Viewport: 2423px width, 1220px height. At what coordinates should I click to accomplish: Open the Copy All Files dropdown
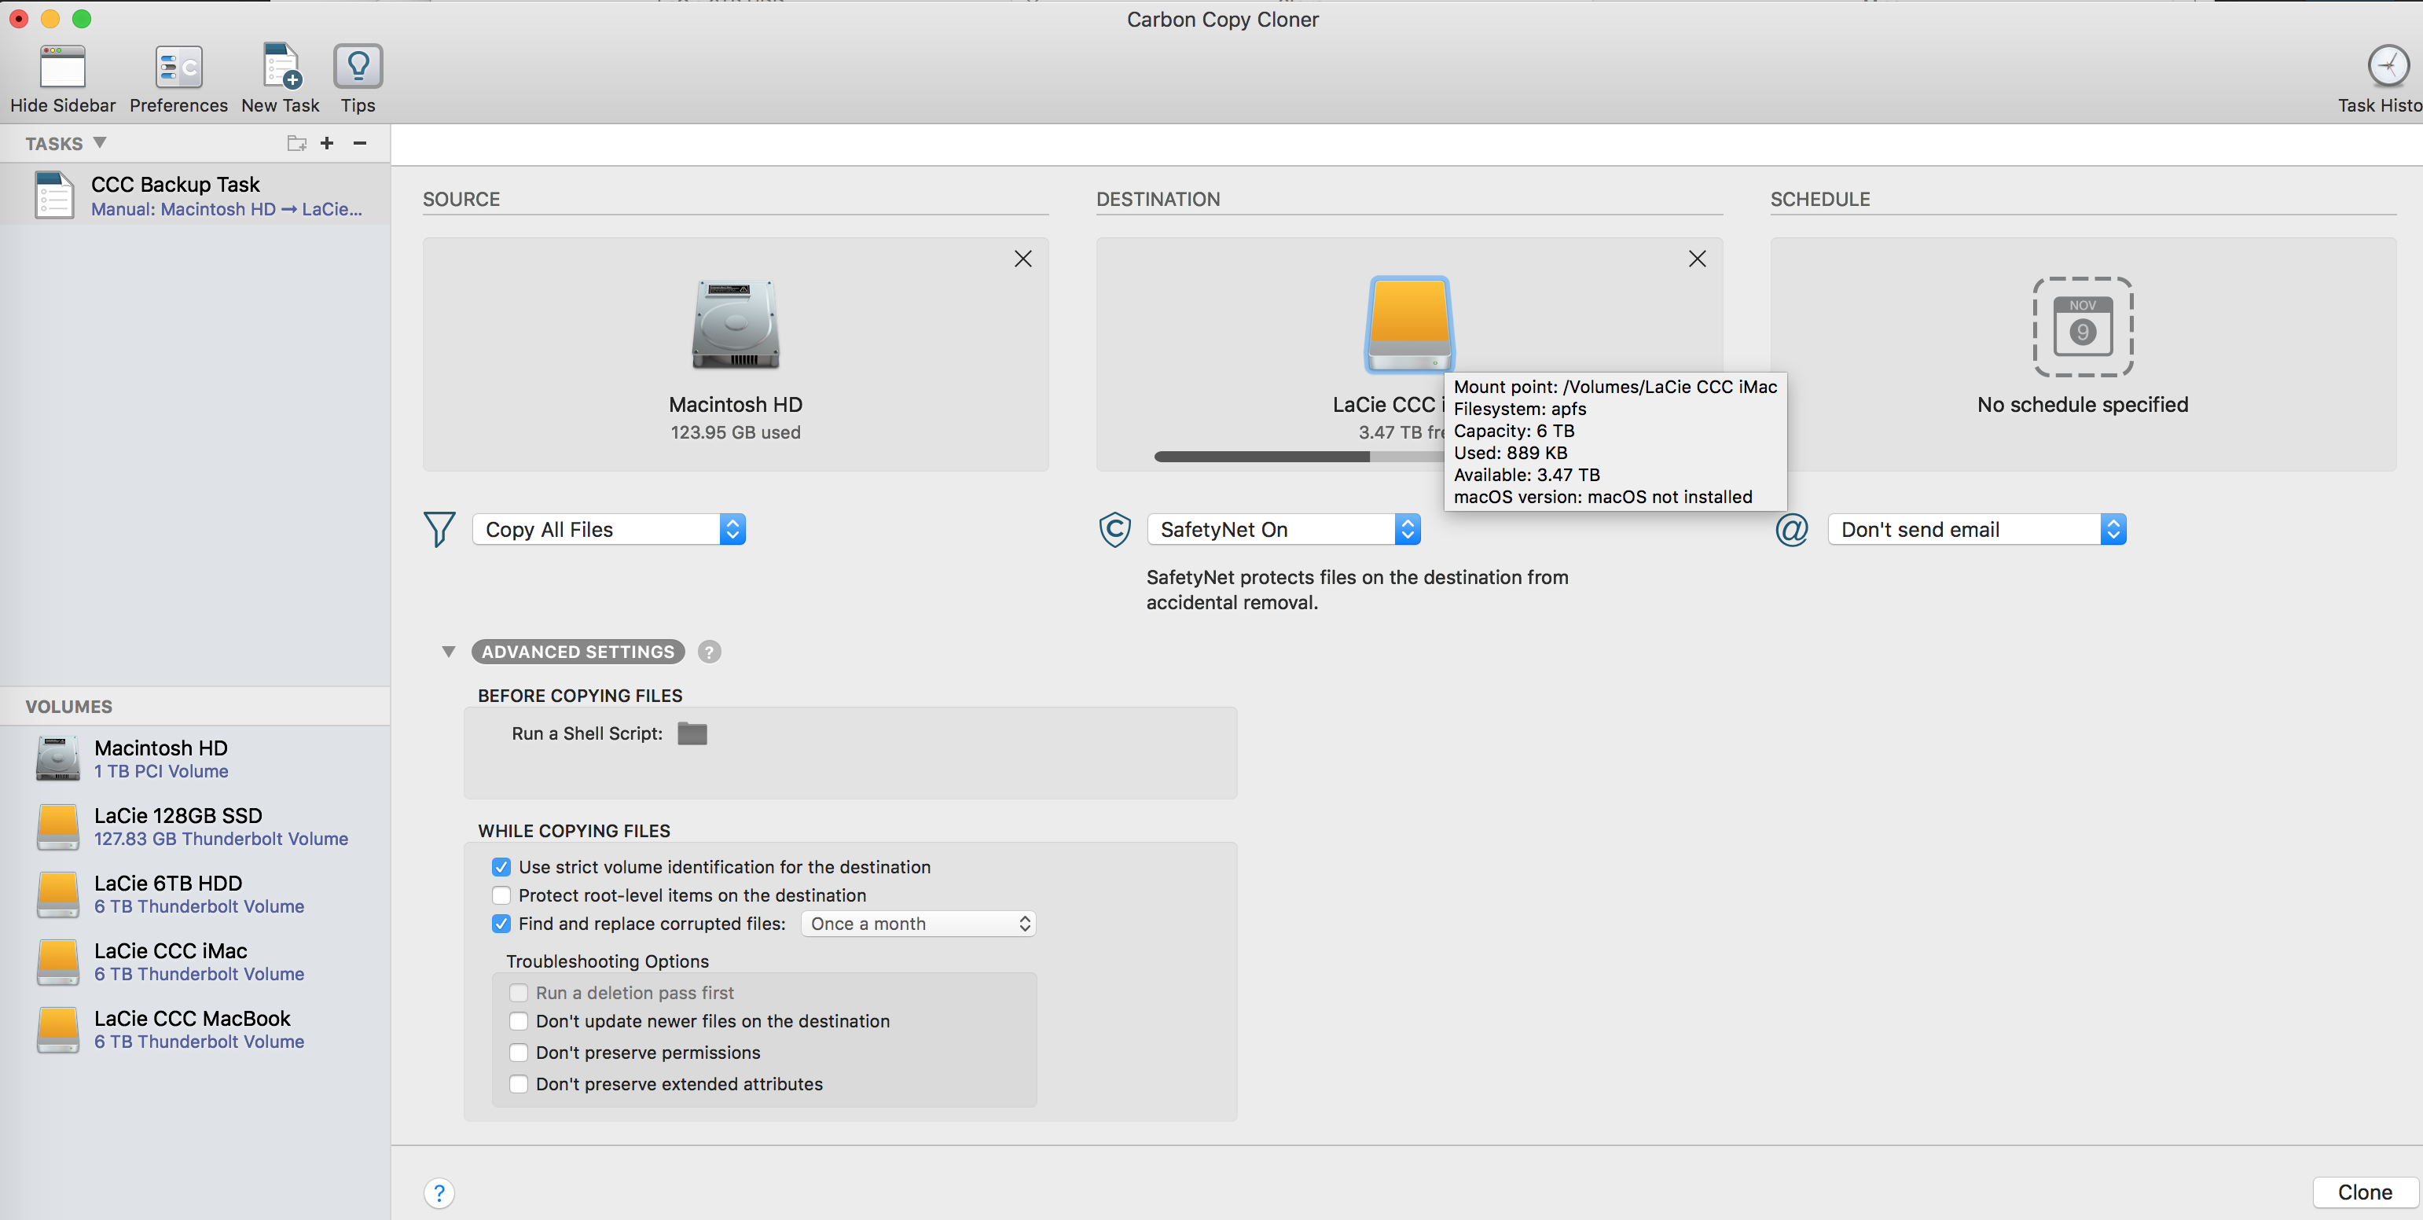608,530
